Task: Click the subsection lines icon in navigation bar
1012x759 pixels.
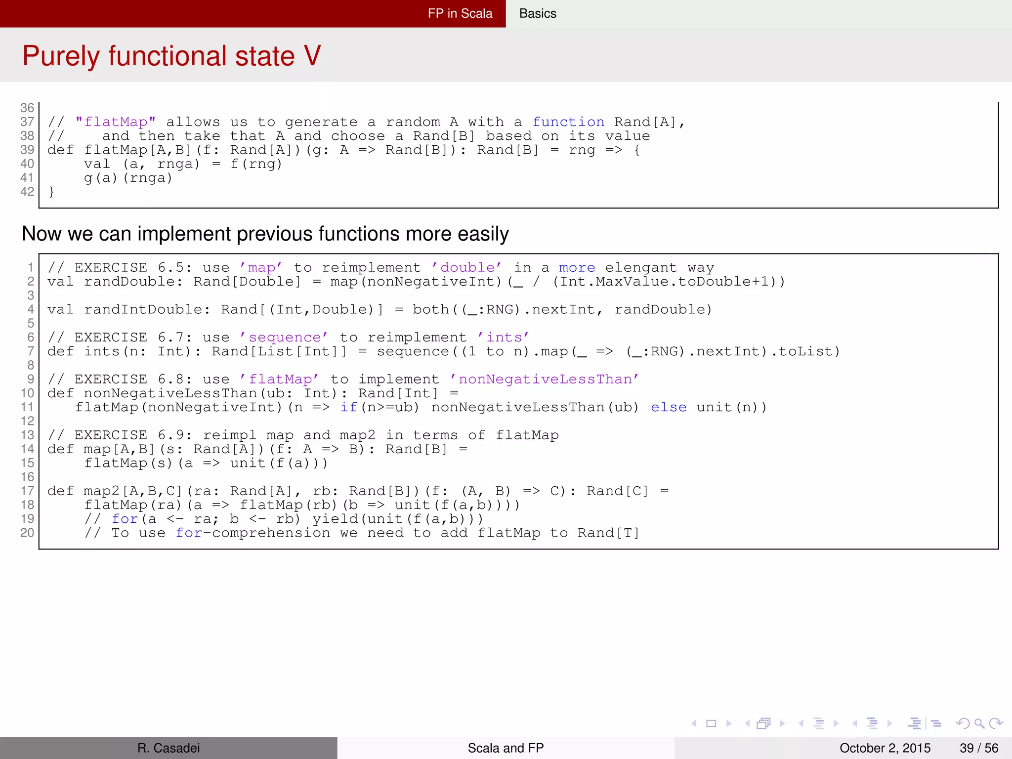Action: point(819,723)
